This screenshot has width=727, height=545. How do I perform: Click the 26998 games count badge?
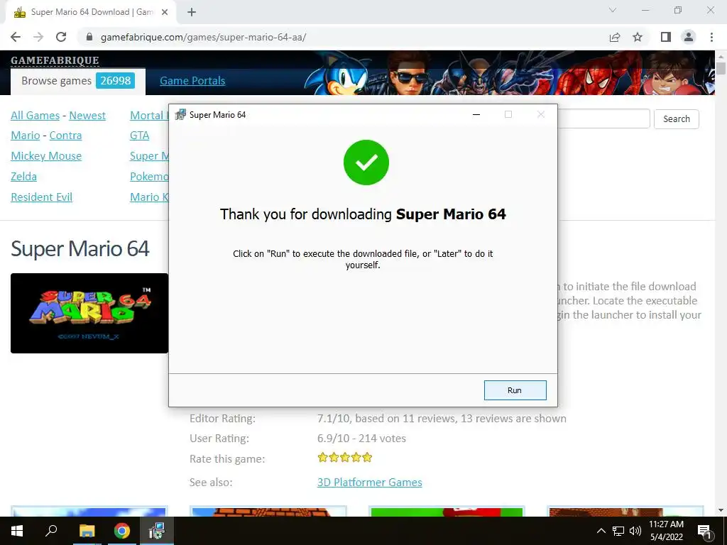(116, 81)
